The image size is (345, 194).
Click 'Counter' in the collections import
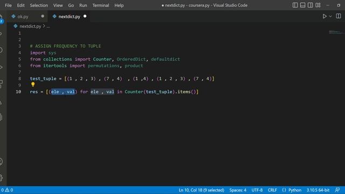[102, 59]
